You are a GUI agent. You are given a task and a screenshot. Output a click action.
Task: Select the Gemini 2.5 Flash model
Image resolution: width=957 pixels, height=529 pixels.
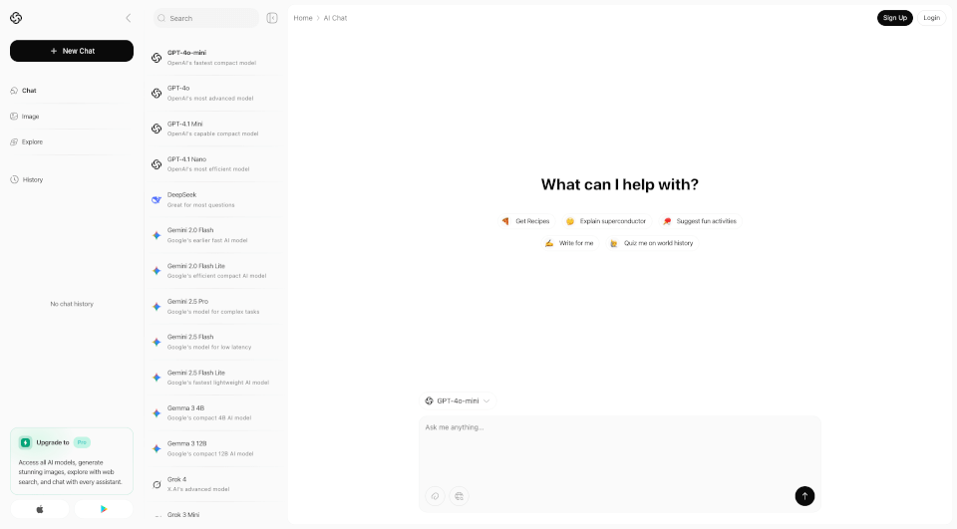(214, 342)
